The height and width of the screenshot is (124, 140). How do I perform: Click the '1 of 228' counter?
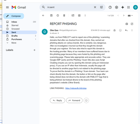[x=111, y=16]
